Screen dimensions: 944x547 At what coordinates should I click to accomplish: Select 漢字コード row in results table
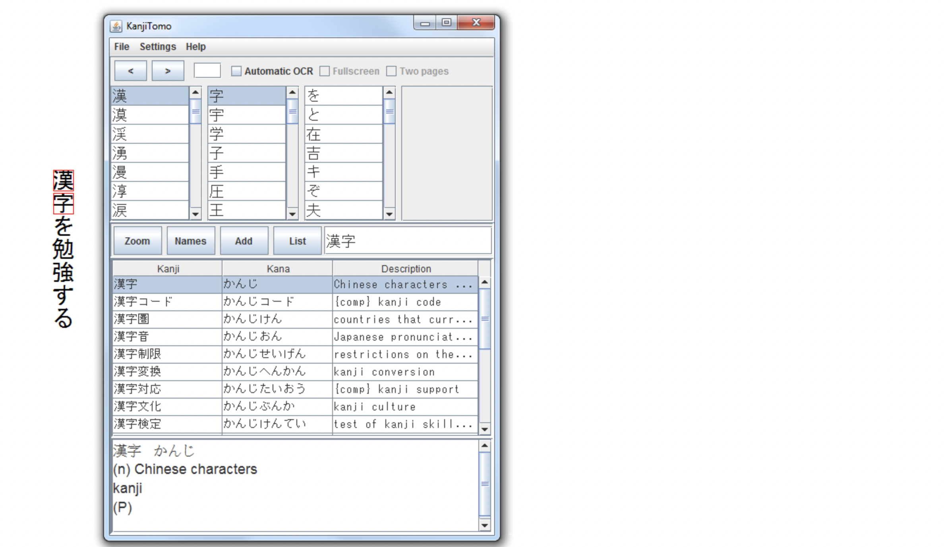pos(167,302)
